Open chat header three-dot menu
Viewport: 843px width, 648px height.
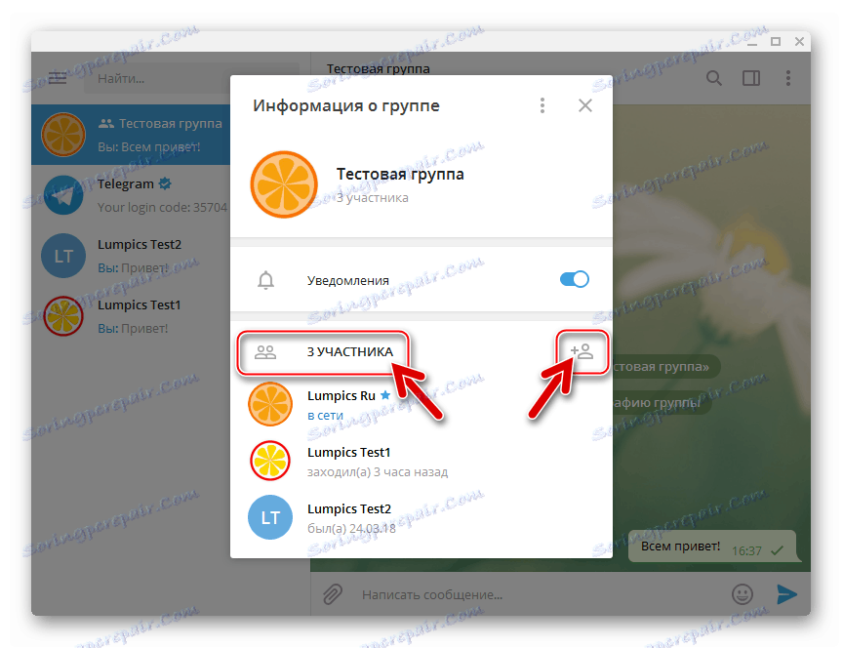(788, 78)
